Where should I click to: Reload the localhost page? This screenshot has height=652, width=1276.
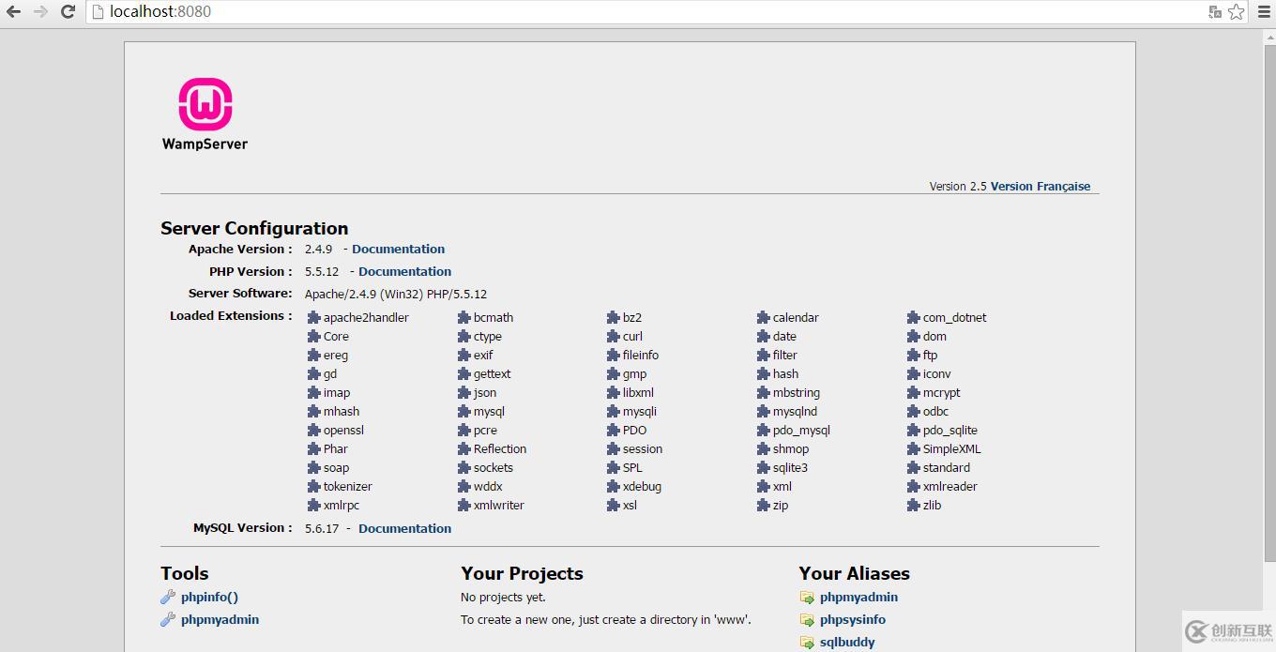[x=68, y=12]
